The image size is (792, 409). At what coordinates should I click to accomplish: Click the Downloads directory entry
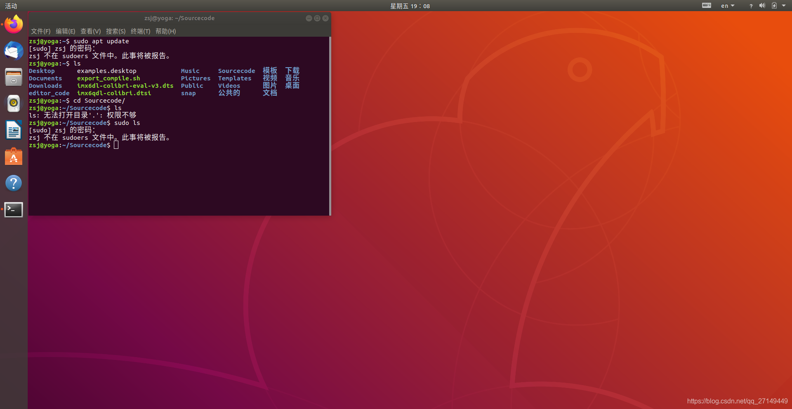[45, 86]
